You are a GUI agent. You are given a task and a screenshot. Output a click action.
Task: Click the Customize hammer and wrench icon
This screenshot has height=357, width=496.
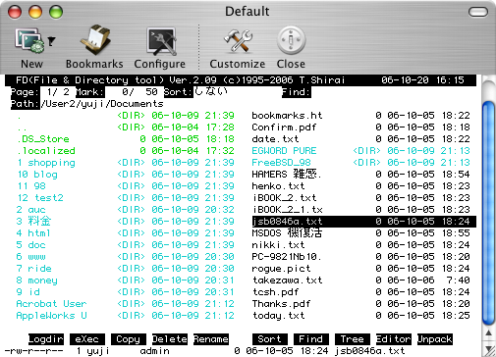[238, 41]
